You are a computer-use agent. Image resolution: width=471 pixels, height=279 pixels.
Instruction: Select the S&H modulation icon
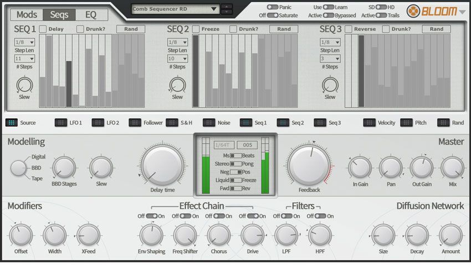tap(172, 123)
